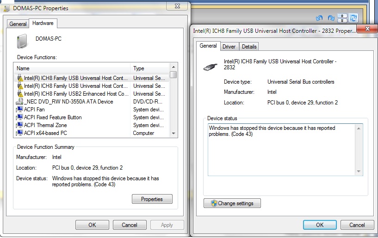Click the DOMAS-PC Properties title bar icon
The width and height of the screenshot is (378, 238).
pos(7,8)
